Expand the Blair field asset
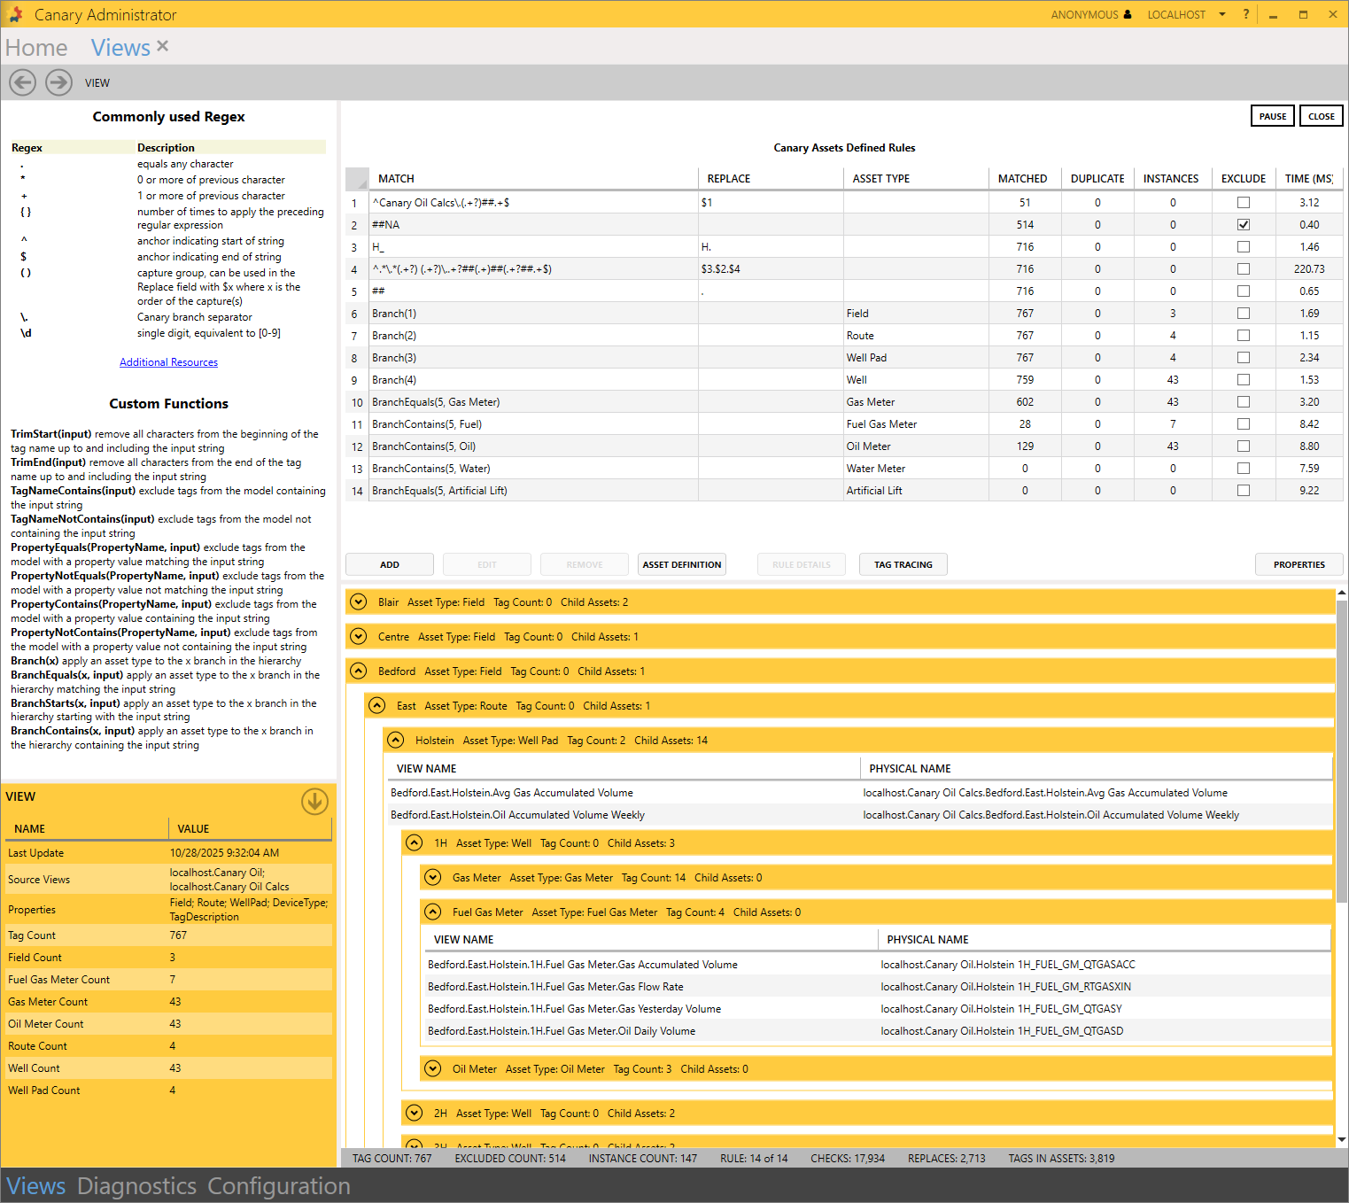 click(359, 602)
